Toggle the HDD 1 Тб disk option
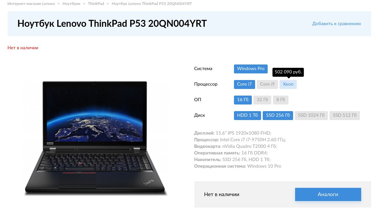This screenshot has width=383, height=209. click(248, 115)
